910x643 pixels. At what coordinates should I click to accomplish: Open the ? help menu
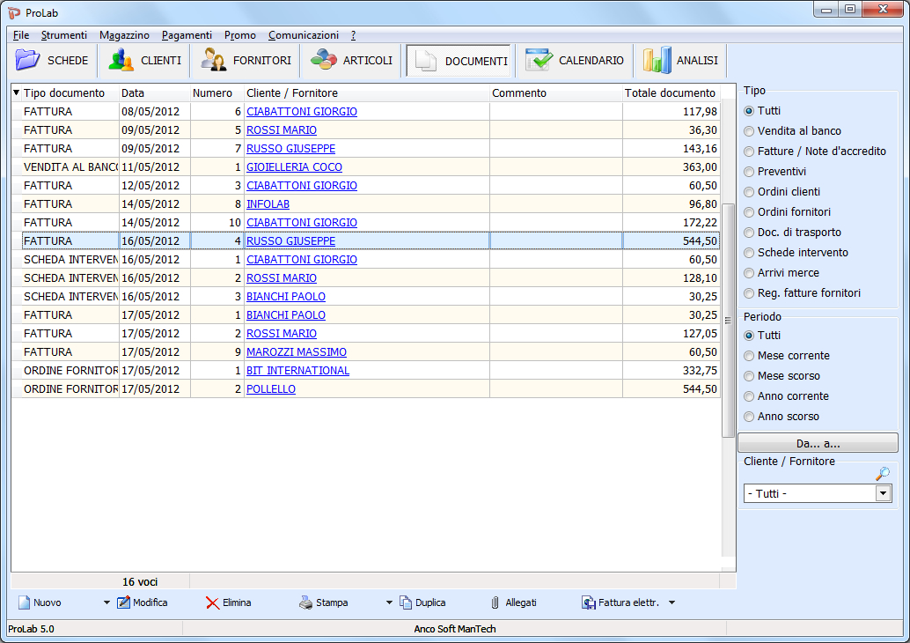353,35
